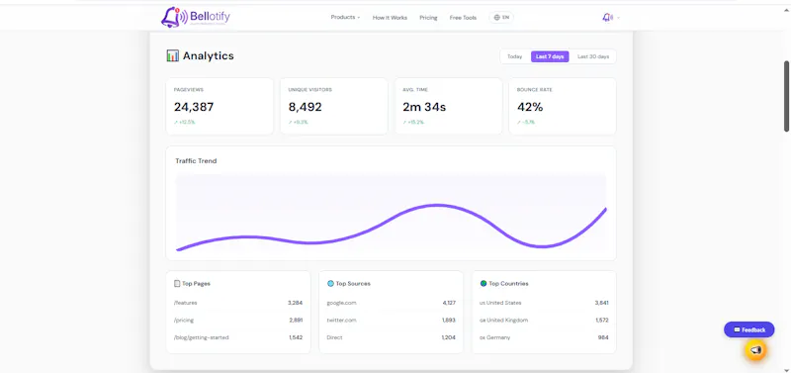
Task: Click the Bellotify brand name link
Action: [210, 17]
